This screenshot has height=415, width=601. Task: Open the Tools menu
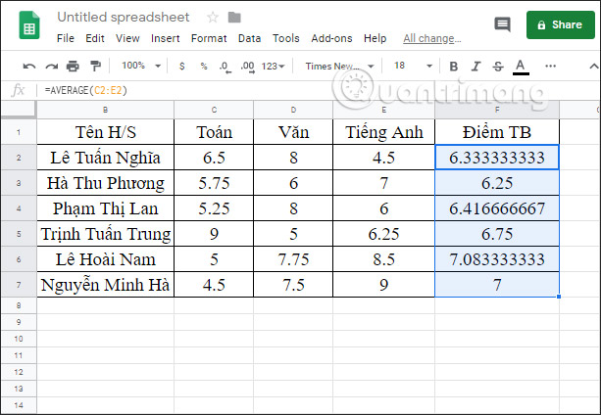[286, 38]
